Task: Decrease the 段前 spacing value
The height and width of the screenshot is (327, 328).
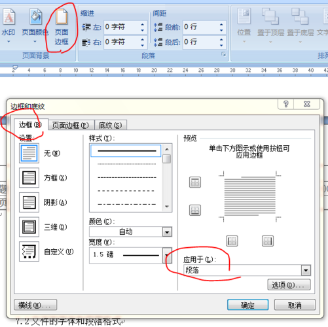Action: [221, 30]
